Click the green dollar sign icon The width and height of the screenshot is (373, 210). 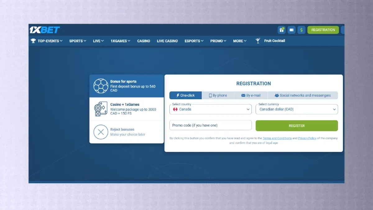point(301,30)
